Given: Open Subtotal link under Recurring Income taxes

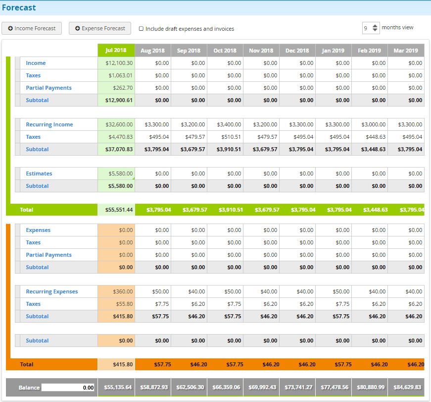Looking at the screenshot, I should [x=37, y=149].
